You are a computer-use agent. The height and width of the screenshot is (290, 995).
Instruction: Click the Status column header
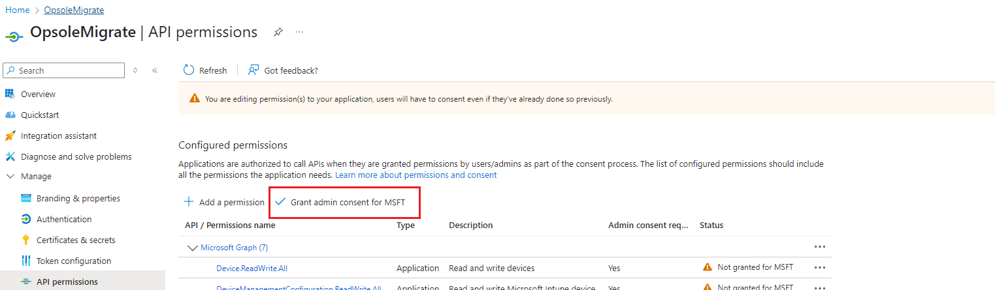711,225
